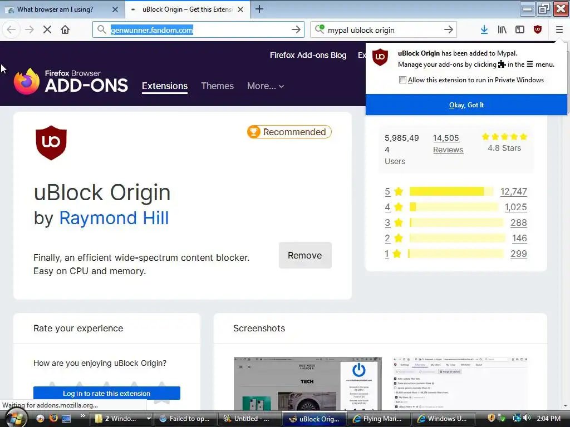Expand the More... dropdown menu

[266, 86]
